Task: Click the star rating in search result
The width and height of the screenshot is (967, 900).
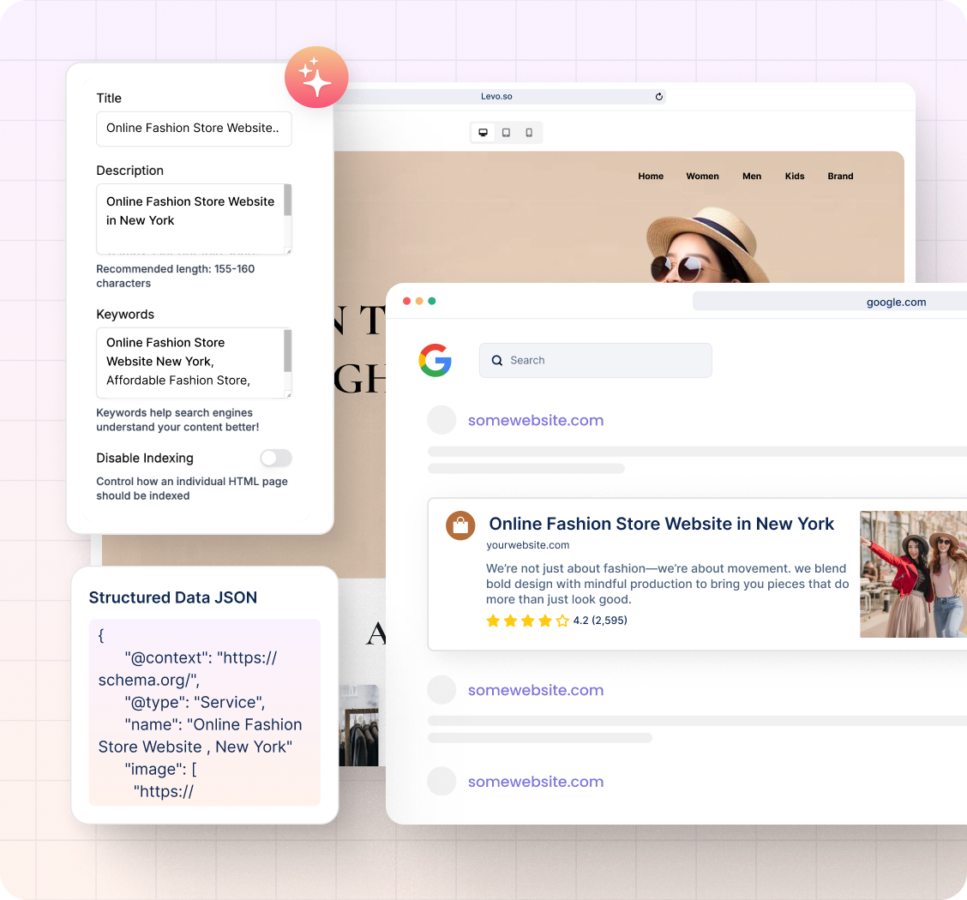Action: (526, 621)
